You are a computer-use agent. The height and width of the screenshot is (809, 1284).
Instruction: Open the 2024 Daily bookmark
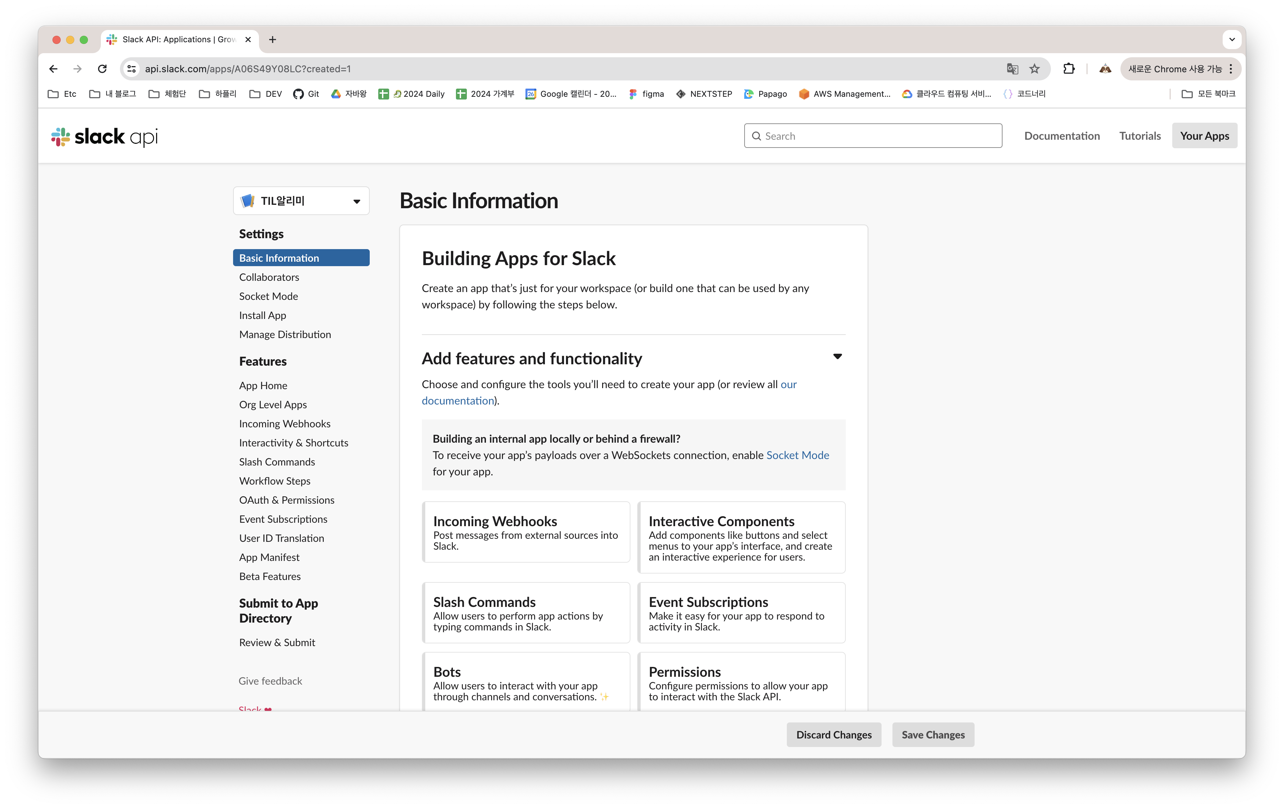point(411,94)
